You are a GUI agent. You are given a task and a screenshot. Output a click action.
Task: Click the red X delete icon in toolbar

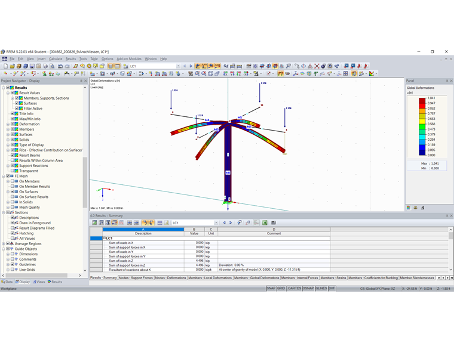[x=317, y=66]
